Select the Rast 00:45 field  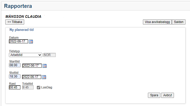click(15, 87)
